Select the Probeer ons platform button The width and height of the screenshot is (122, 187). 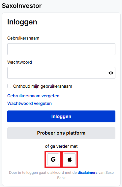pyautogui.click(x=61, y=133)
